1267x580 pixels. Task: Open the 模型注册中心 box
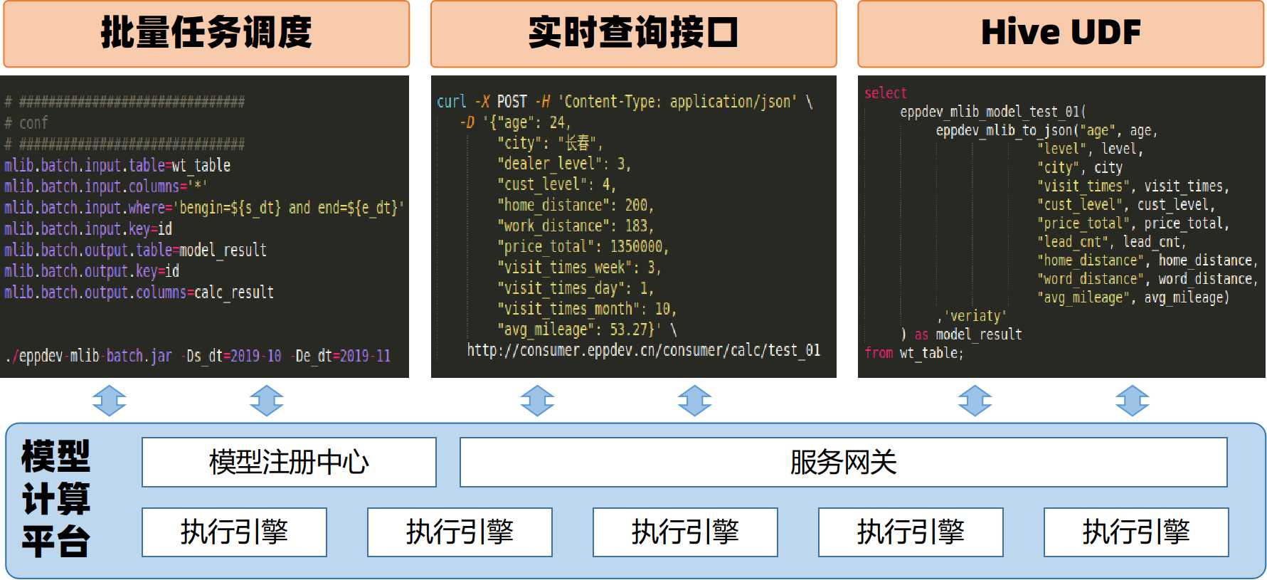tap(289, 463)
